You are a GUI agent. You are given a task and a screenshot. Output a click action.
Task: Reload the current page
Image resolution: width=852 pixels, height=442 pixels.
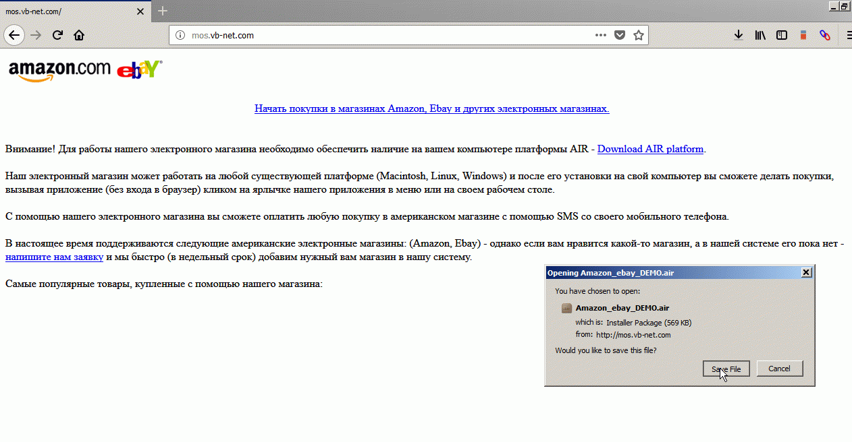[x=58, y=35]
